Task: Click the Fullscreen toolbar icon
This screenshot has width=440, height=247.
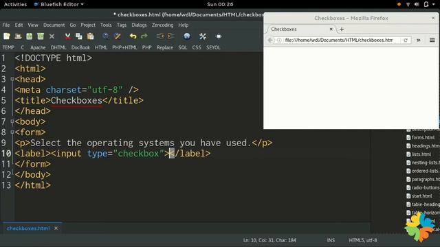Action: 219,36
